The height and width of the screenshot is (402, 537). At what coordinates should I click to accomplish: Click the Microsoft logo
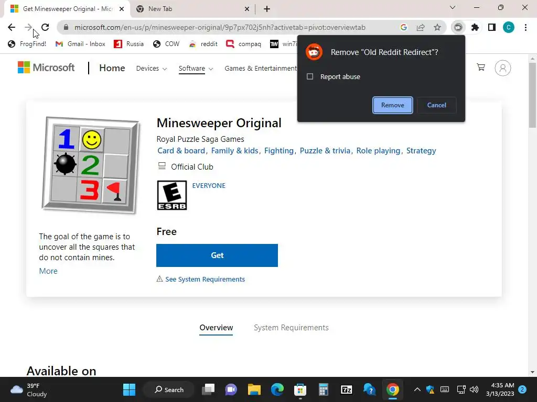tap(46, 68)
